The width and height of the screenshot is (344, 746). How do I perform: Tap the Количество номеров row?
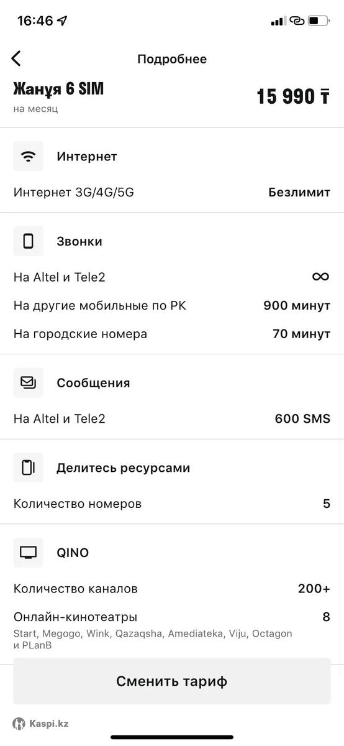[x=172, y=504]
